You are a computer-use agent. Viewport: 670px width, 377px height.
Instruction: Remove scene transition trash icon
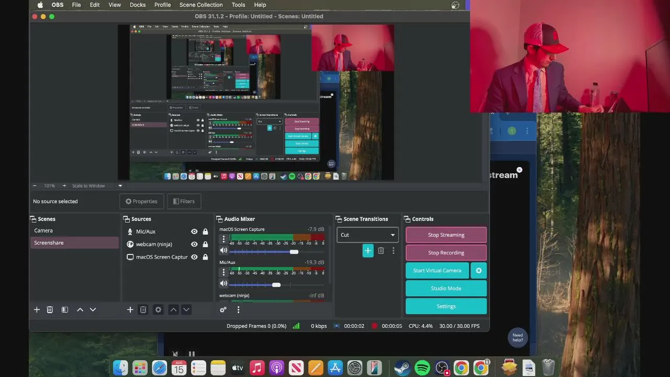[381, 251]
